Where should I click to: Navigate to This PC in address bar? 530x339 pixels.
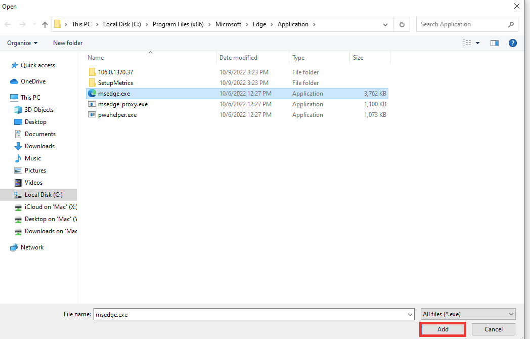tap(81, 24)
